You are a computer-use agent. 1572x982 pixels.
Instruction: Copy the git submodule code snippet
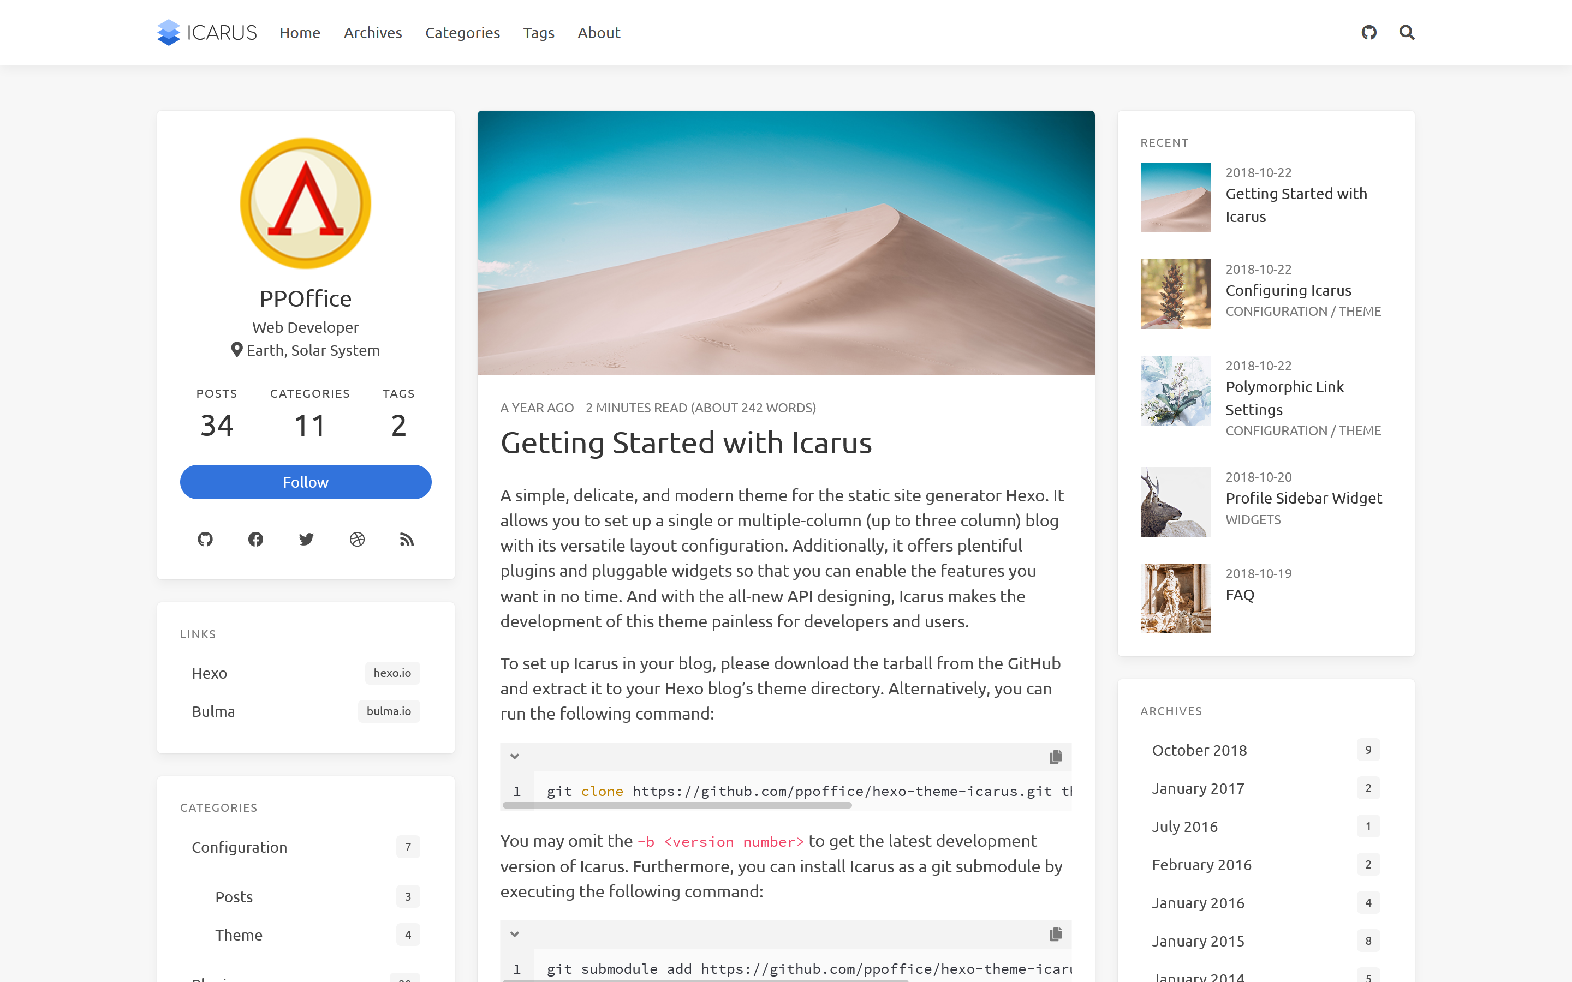[1055, 934]
